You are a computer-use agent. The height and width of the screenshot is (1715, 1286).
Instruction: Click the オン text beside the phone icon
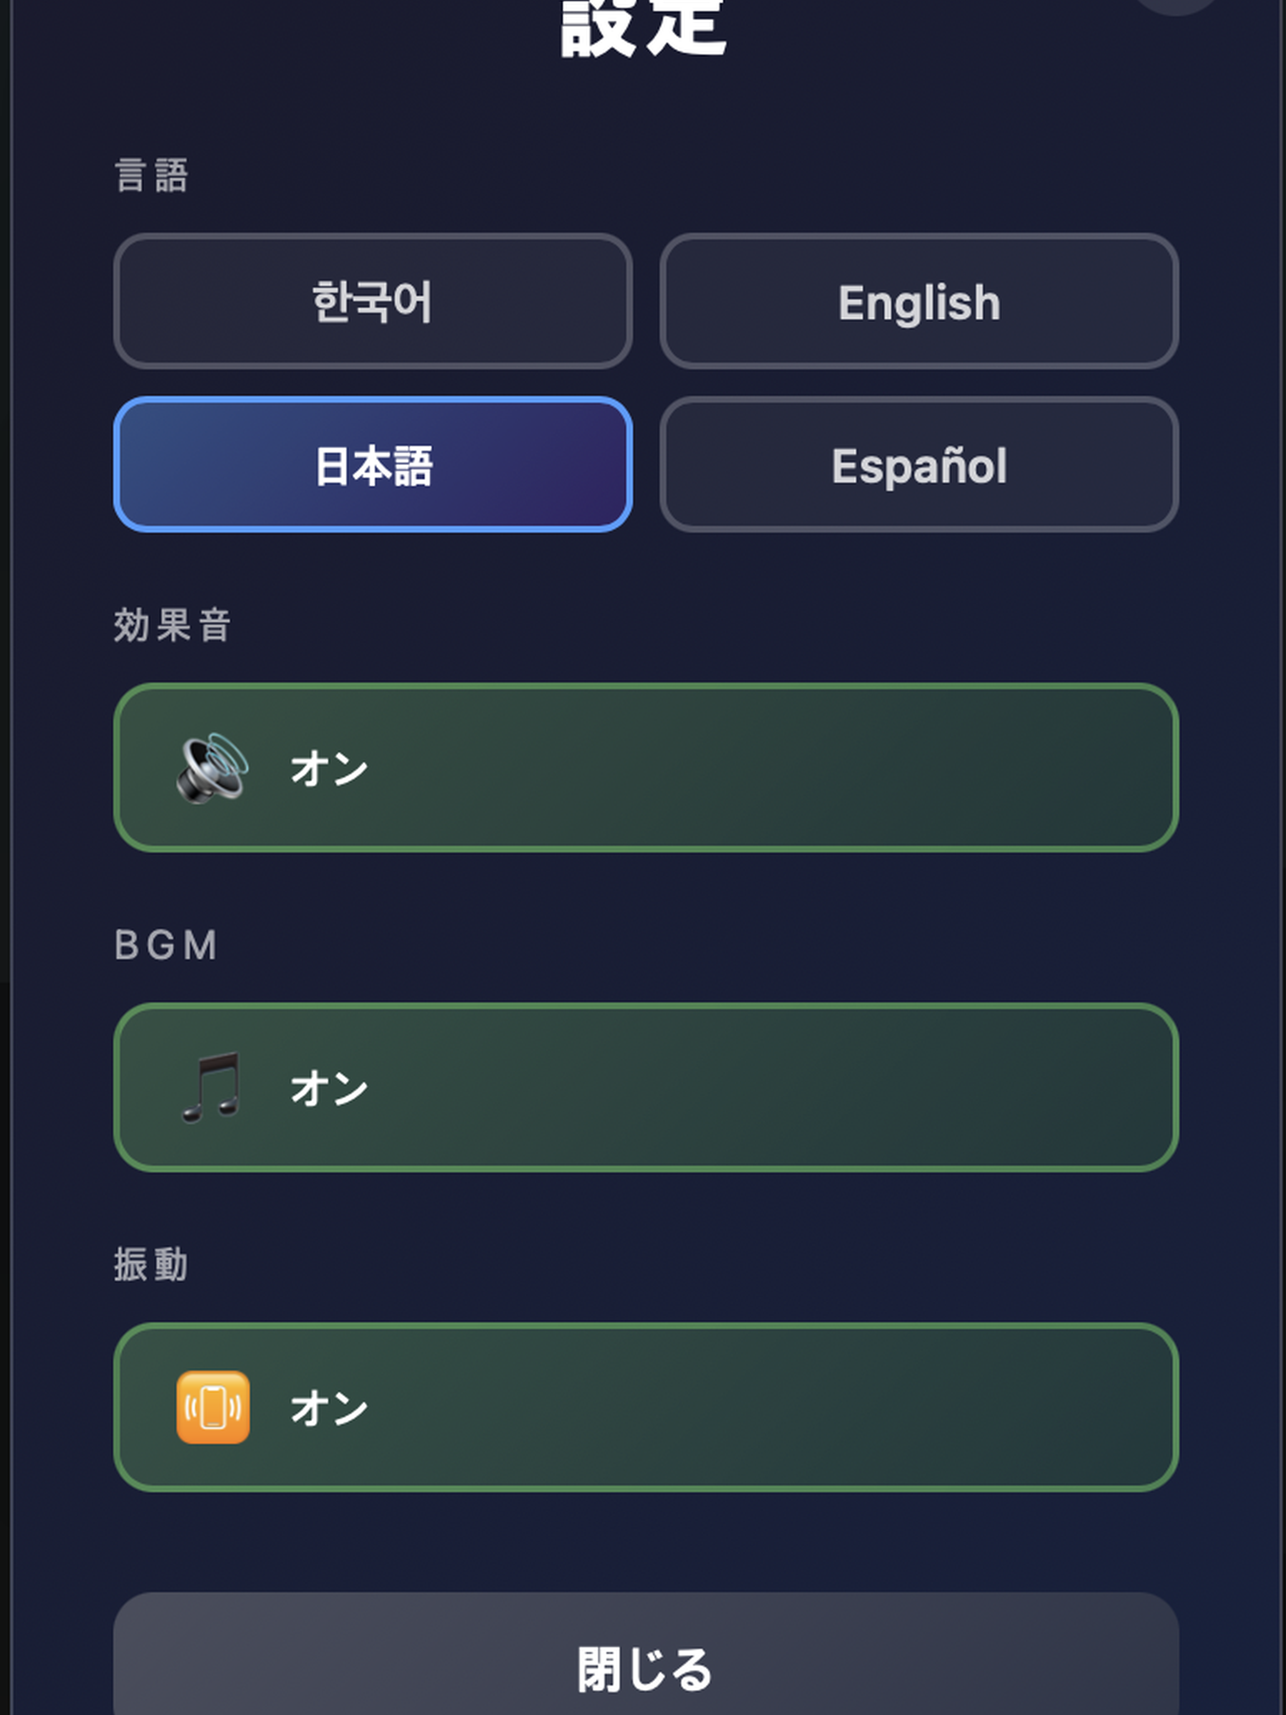[329, 1408]
